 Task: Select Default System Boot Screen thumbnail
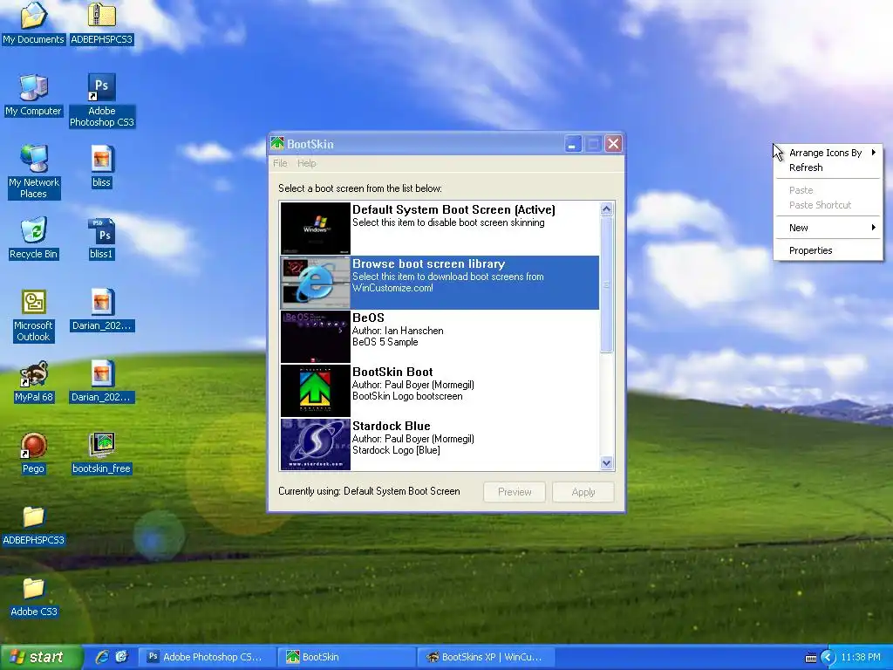coord(316,228)
